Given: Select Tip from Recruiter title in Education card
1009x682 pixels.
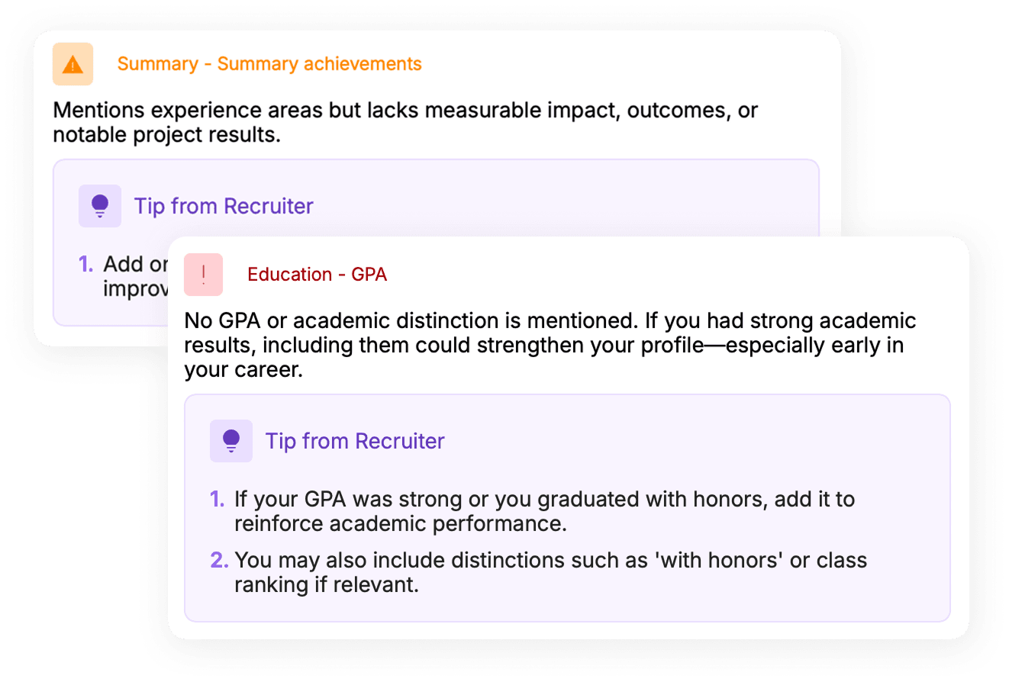Looking at the screenshot, I should click(355, 441).
